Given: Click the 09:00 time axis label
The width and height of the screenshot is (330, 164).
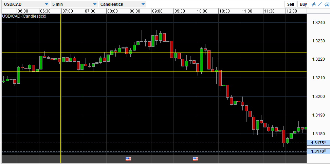Looking at the screenshot, I should pyautogui.click(x=157, y=11).
